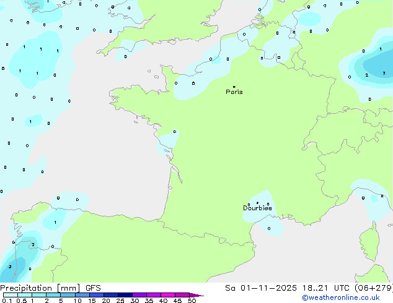Click the 'Precipitation [mm] GFS' title text
The height and width of the screenshot is (303, 393).
(50, 288)
